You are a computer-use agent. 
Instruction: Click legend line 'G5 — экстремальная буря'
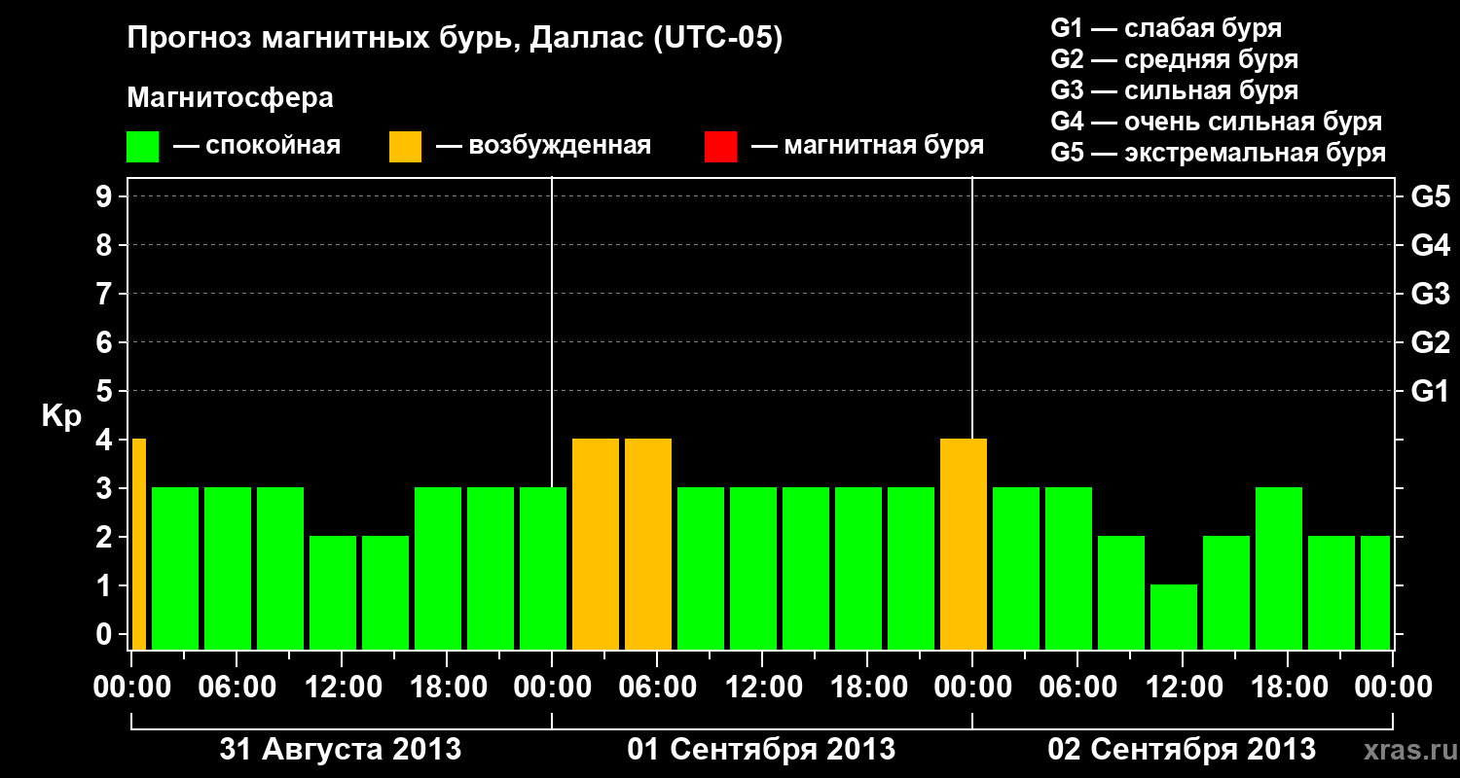[x=1218, y=153]
